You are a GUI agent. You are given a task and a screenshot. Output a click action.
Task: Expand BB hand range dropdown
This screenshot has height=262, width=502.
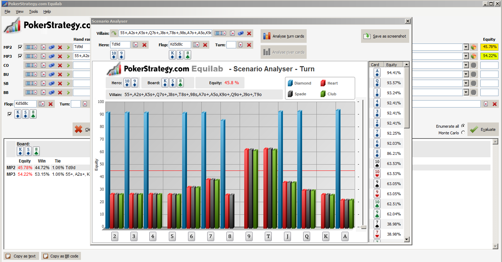tap(466, 92)
